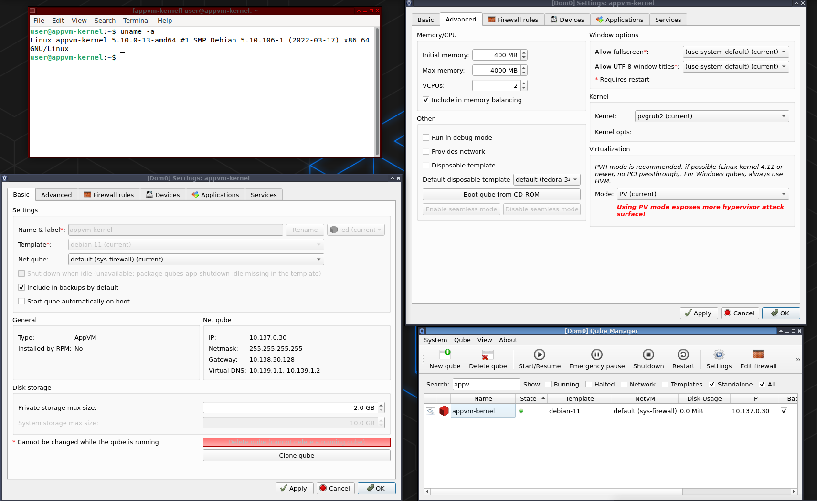Click the Clone qube button
The height and width of the screenshot is (501, 817).
[x=297, y=456]
